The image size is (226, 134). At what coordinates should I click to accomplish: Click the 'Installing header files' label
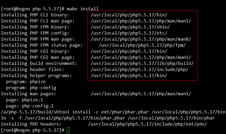pos(32,70)
